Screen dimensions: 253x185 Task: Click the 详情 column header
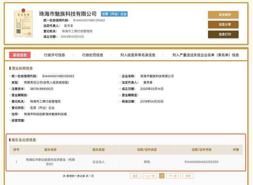(236, 150)
